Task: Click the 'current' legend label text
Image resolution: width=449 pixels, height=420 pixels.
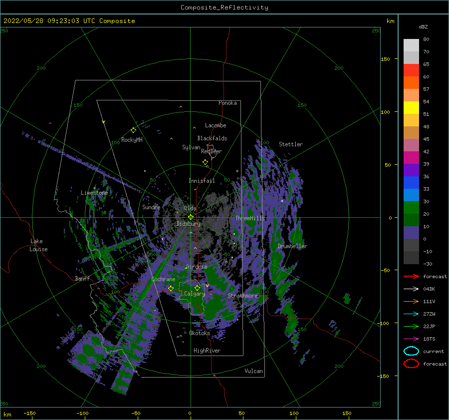Action: 434,351
